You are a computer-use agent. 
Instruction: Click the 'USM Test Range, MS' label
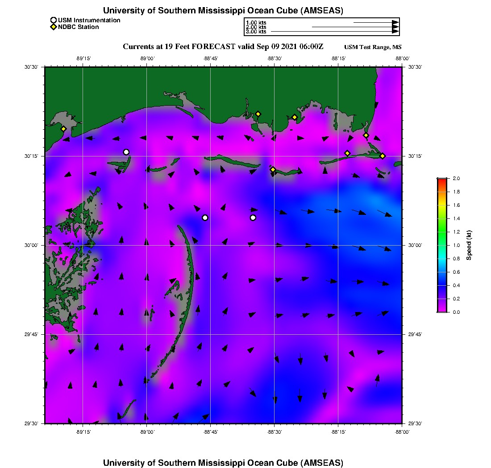click(x=373, y=47)
